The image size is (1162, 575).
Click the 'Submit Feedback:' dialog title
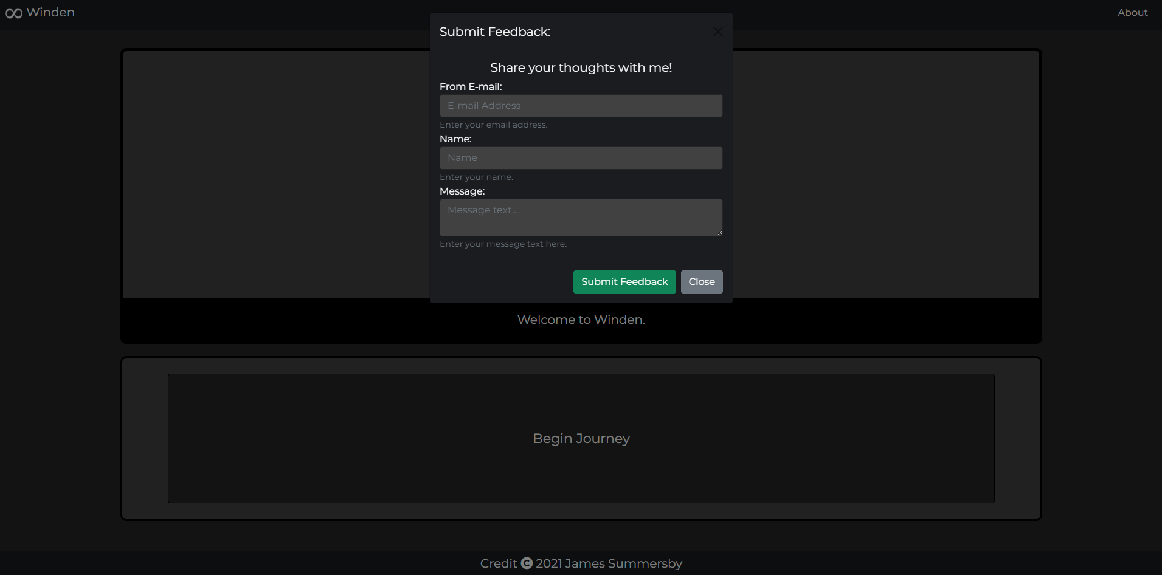pos(495,32)
